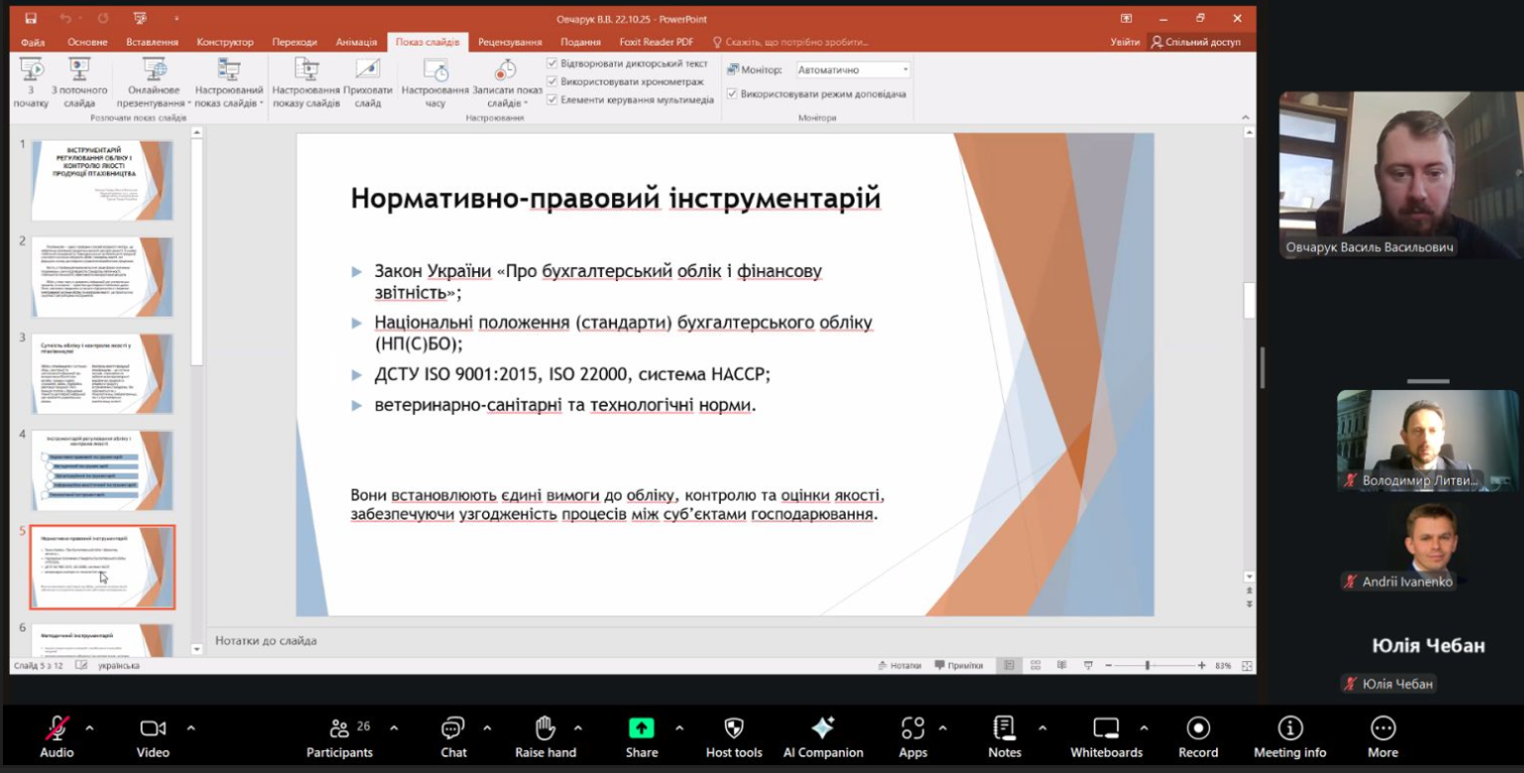Expand the arrow next to Participants
The width and height of the screenshot is (1524, 773).
(394, 728)
